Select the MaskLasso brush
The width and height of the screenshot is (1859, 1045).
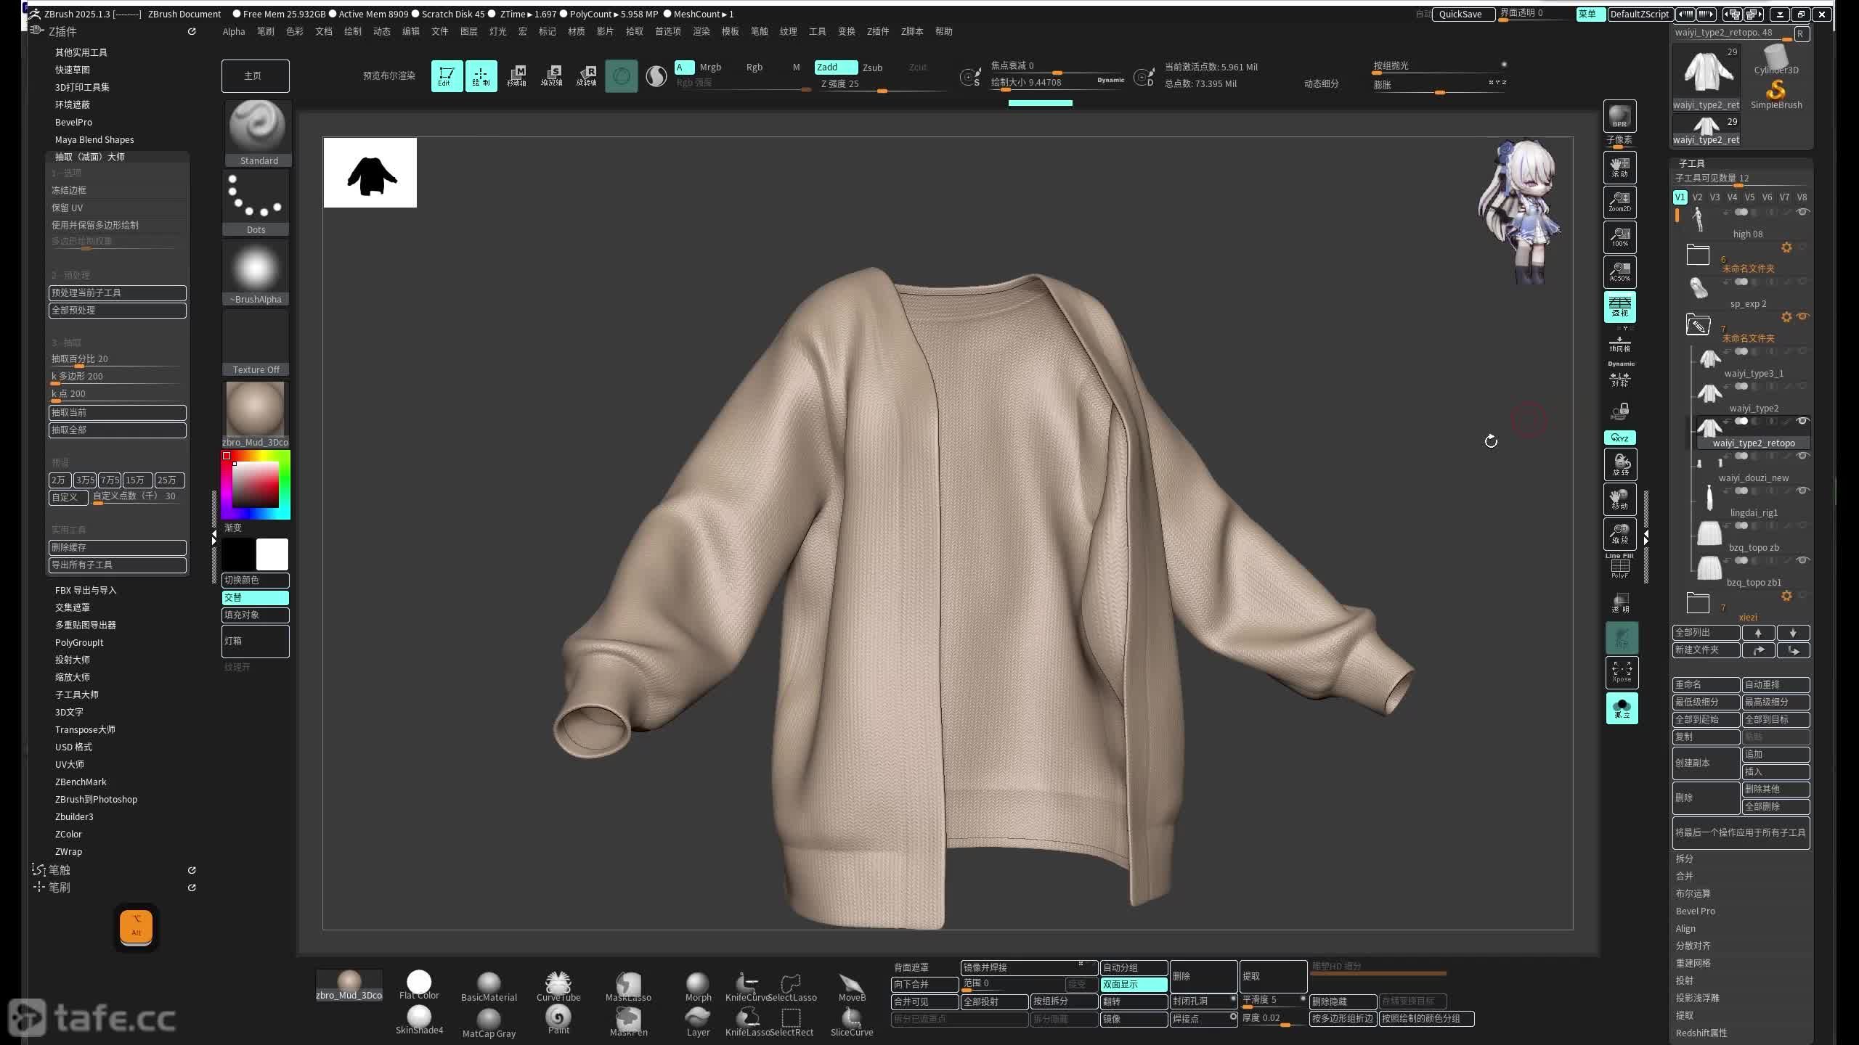pos(628,986)
